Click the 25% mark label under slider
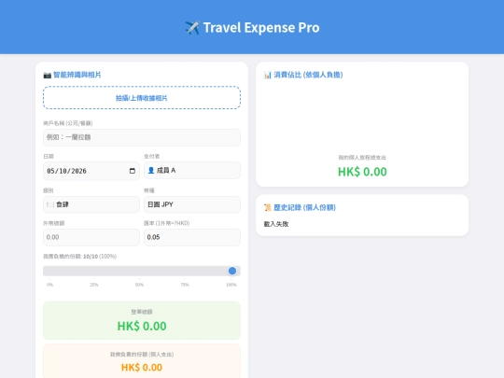504x378 pixels. coord(94,285)
